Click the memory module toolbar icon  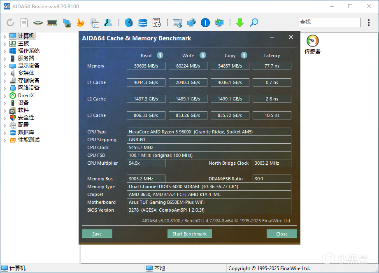(52, 23)
